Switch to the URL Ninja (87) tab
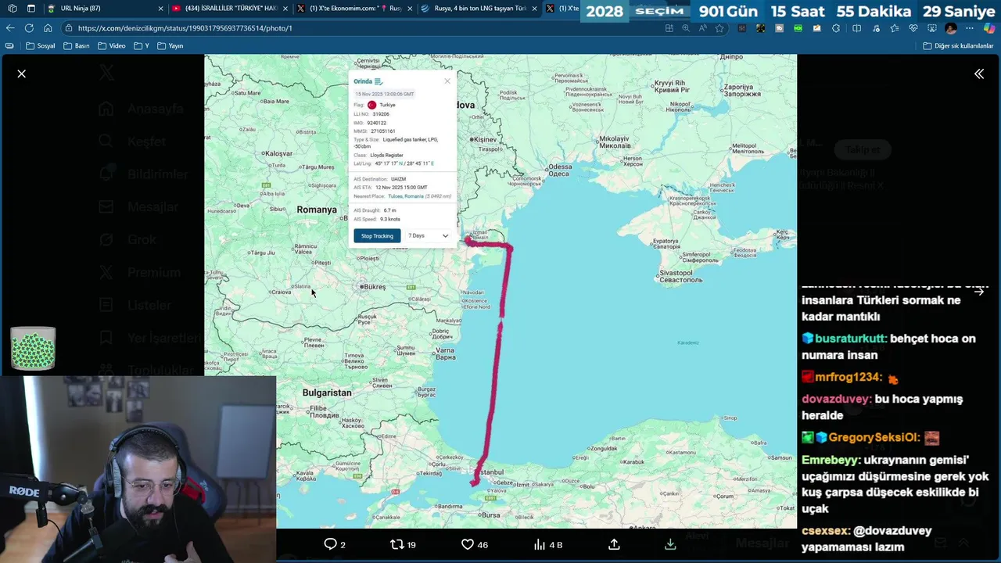 coord(106,9)
